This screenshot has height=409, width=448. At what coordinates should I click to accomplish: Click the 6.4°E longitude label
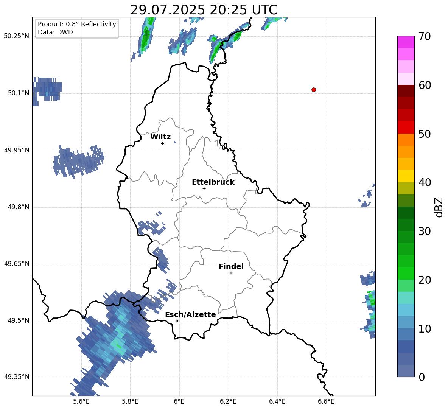[277, 401]
